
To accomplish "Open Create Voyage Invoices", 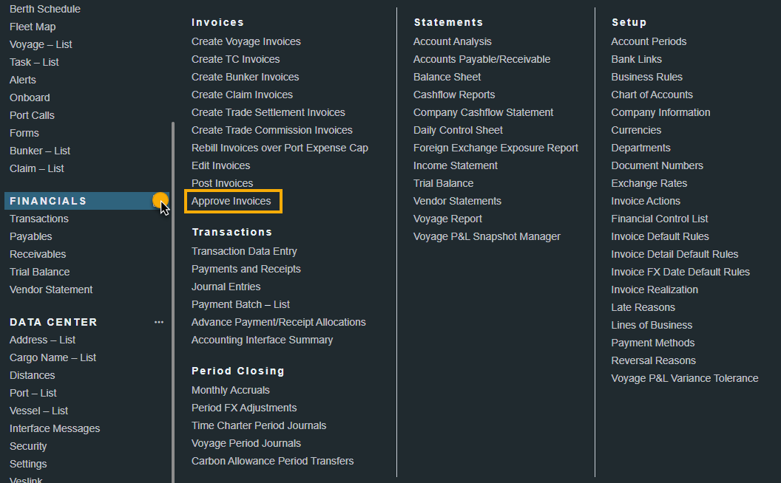I will (246, 41).
